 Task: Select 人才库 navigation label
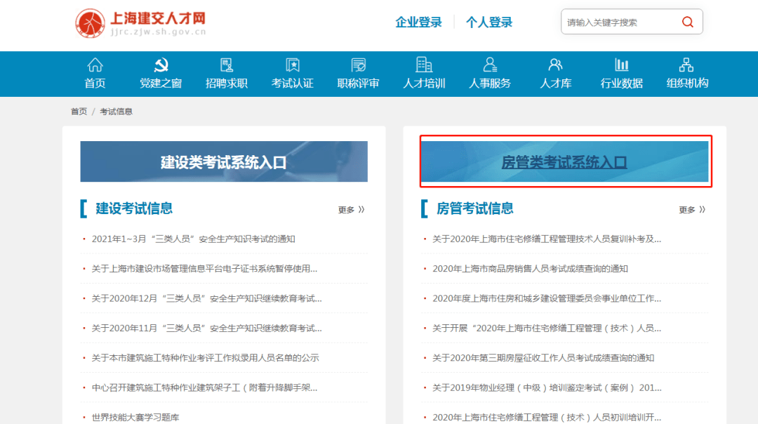point(555,83)
